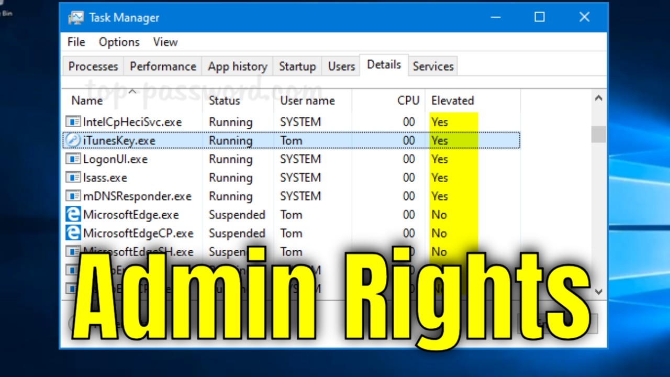This screenshot has width=670, height=377.
Task: Minimize the Task Manager window
Action: tap(495, 17)
